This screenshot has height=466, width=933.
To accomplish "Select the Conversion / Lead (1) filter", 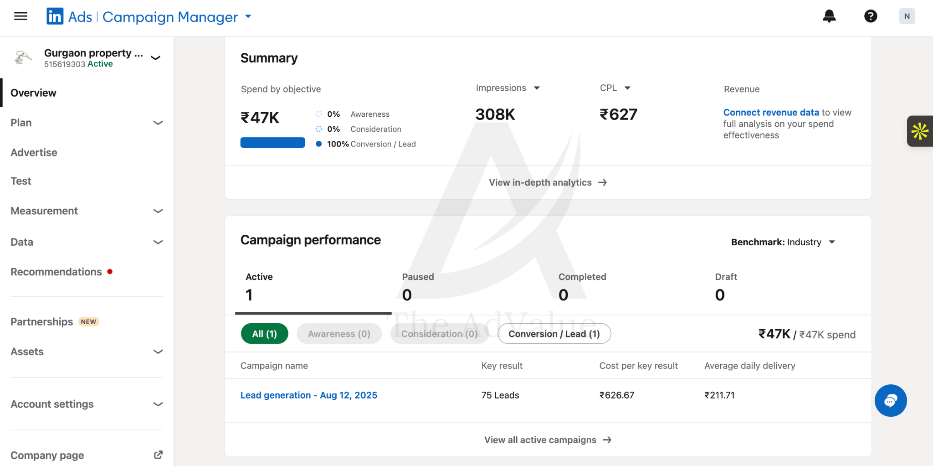I will 554,334.
